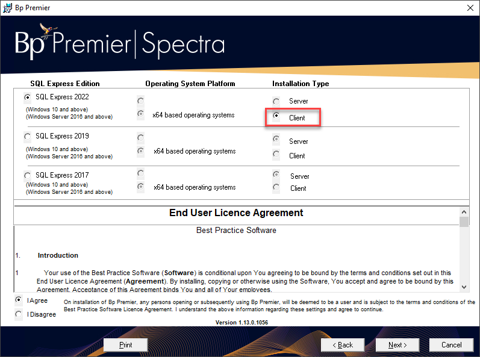Click the Print button
The height and width of the screenshot is (357, 480).
click(x=125, y=345)
